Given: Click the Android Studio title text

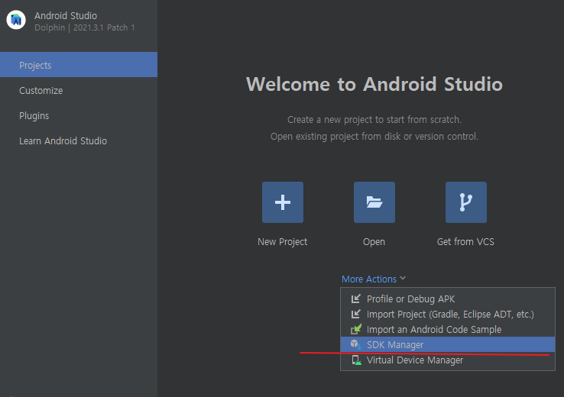Looking at the screenshot, I should 66,16.
